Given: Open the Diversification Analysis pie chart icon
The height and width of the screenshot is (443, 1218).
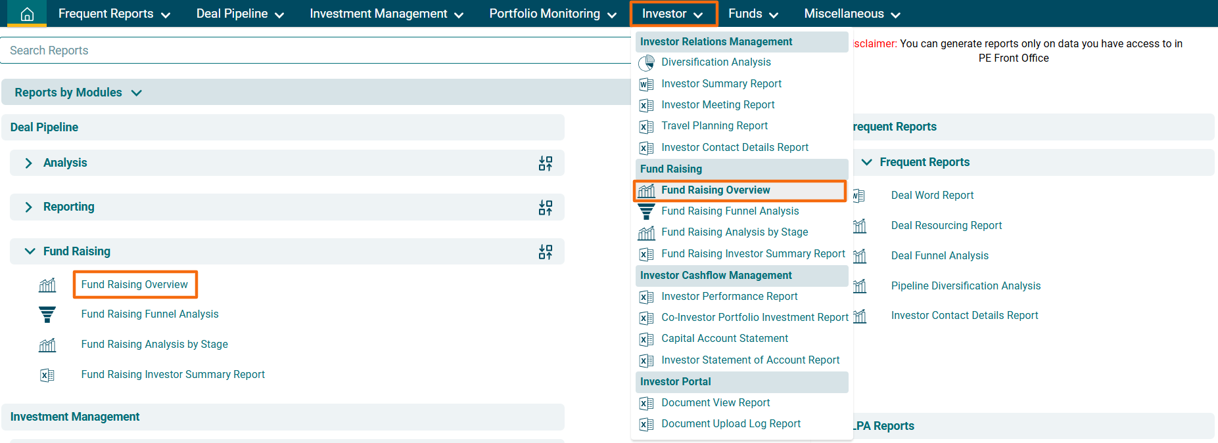Looking at the screenshot, I should (x=646, y=62).
